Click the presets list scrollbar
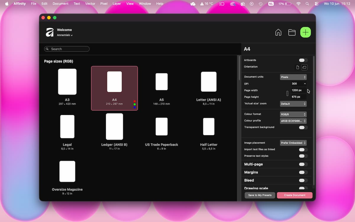 [x=239, y=68]
